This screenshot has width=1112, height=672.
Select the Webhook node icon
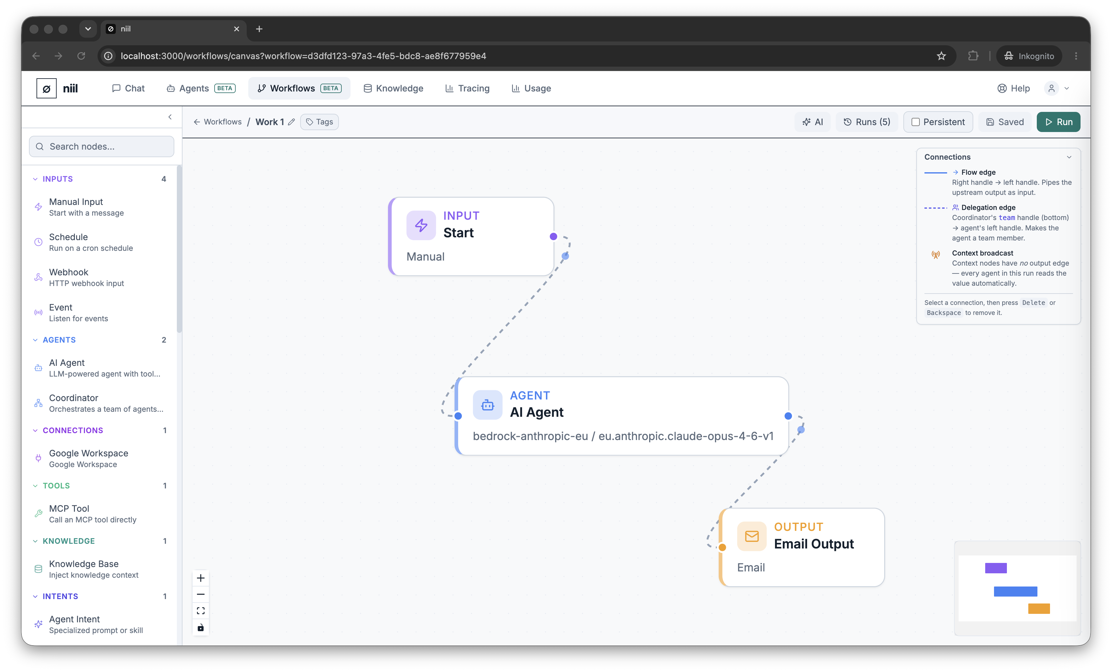(38, 277)
